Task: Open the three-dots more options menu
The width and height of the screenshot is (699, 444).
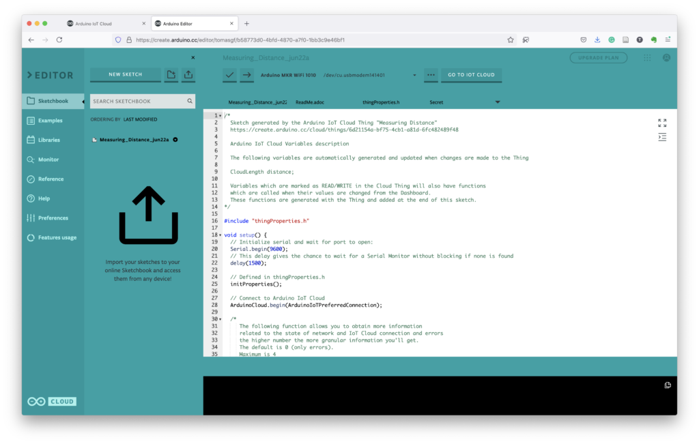Action: coord(431,75)
